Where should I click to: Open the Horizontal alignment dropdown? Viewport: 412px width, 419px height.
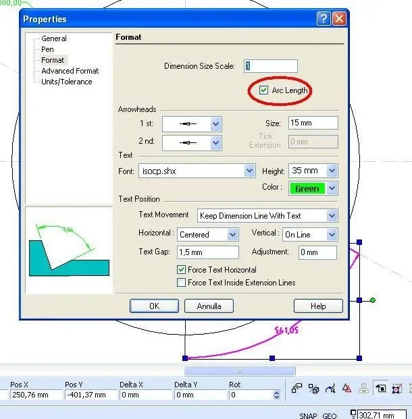click(232, 235)
